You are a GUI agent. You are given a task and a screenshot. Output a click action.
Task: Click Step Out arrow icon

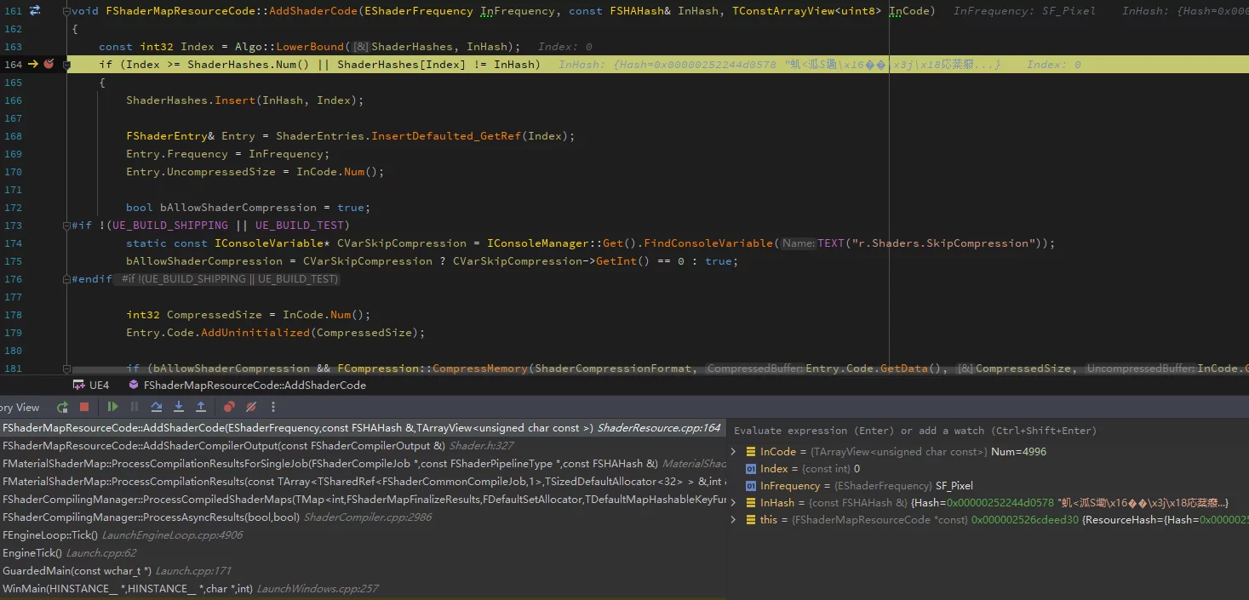pos(201,408)
